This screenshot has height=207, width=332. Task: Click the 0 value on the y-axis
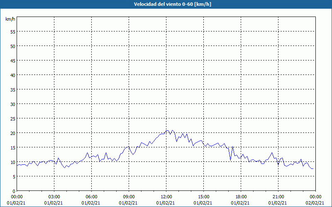14,191
